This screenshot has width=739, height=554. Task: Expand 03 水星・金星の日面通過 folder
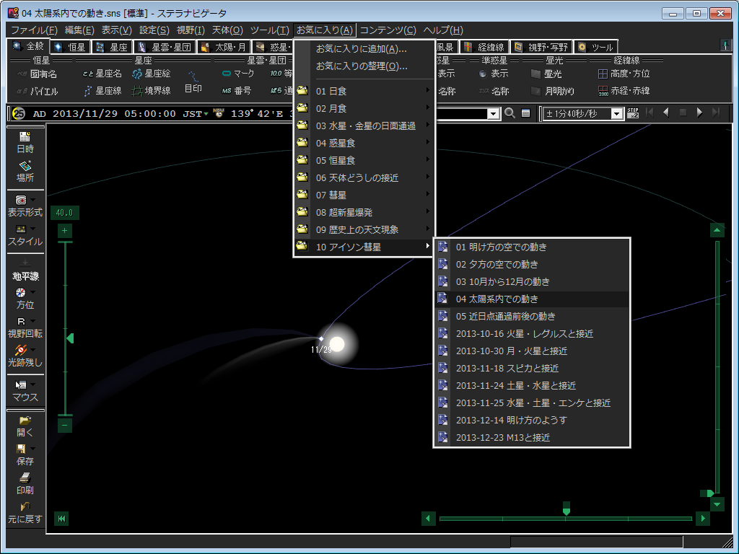(364, 126)
